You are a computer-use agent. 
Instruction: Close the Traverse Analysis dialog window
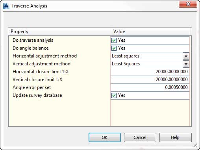(x=188, y=4)
